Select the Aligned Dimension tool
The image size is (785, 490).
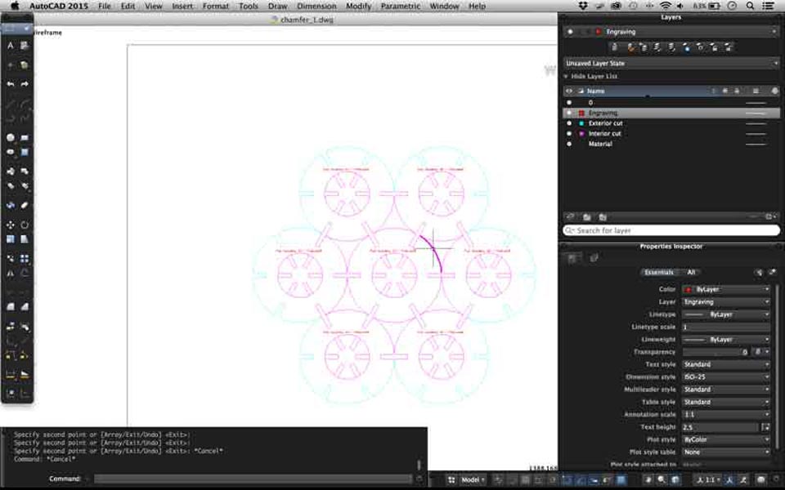(x=25, y=375)
